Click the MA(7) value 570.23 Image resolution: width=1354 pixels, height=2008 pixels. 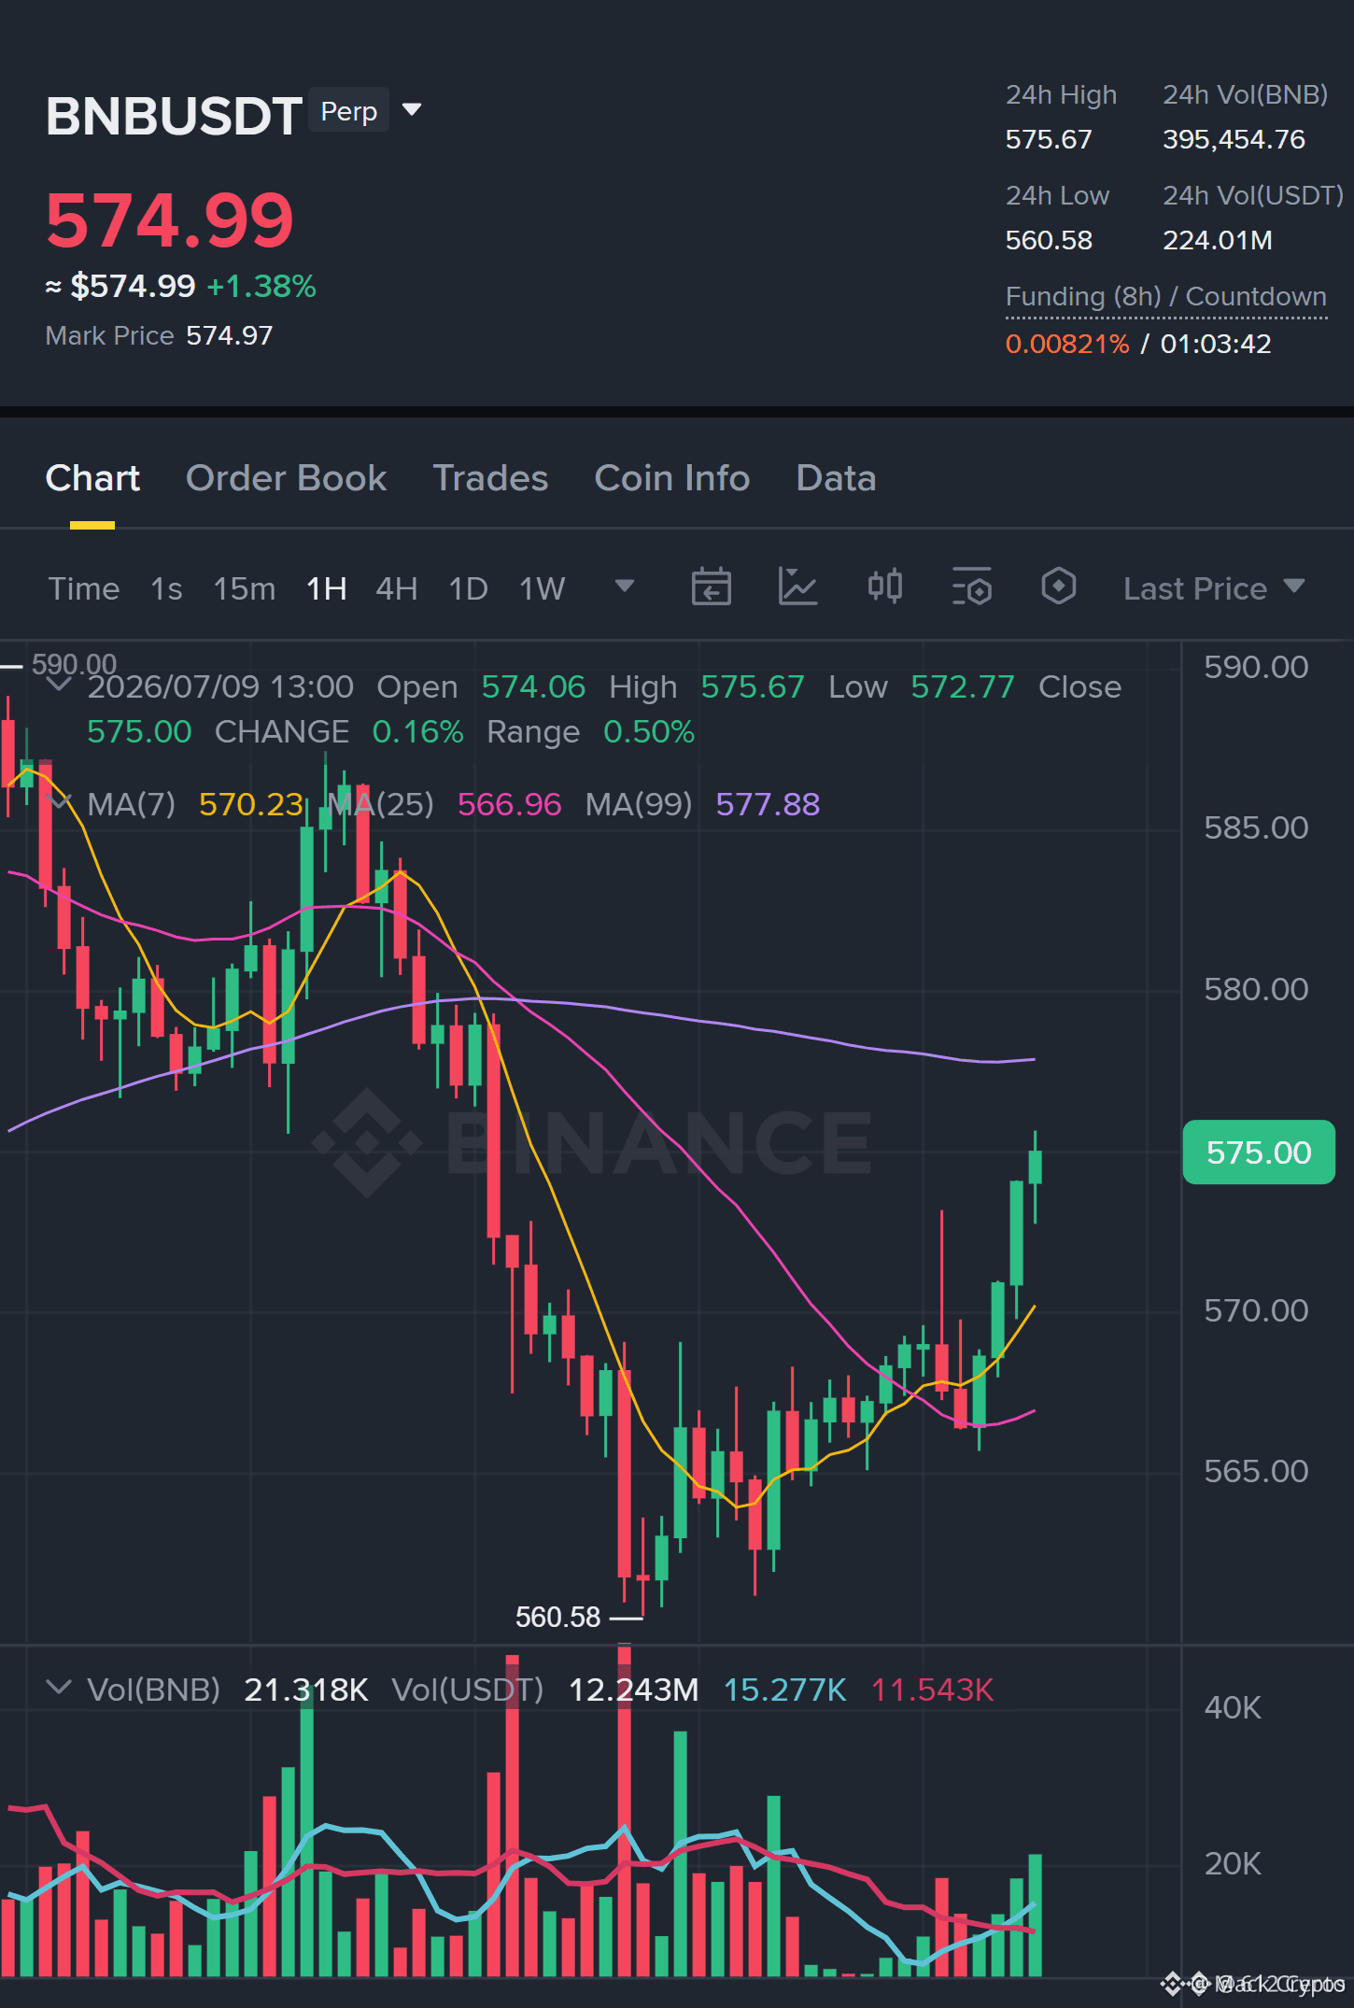[251, 804]
